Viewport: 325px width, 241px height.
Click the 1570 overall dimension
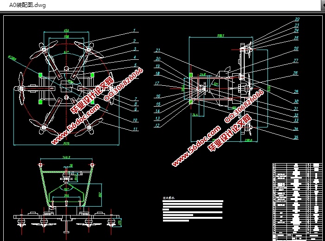(66, 143)
